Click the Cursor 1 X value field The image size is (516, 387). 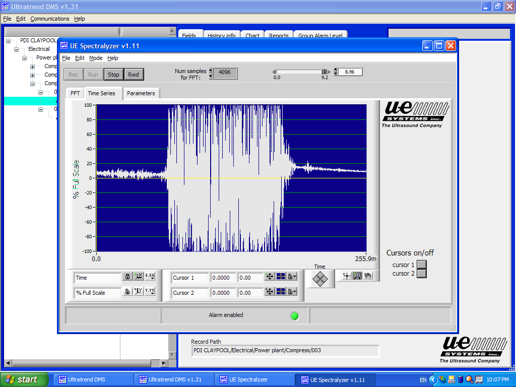(223, 278)
